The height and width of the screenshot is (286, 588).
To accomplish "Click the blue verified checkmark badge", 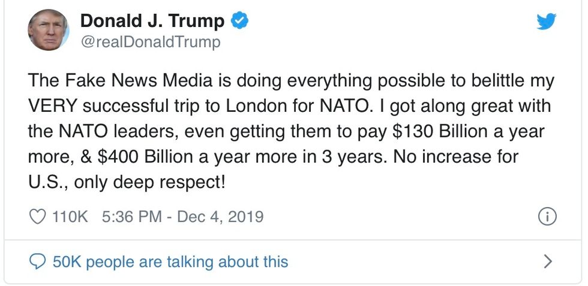I will point(240,21).
